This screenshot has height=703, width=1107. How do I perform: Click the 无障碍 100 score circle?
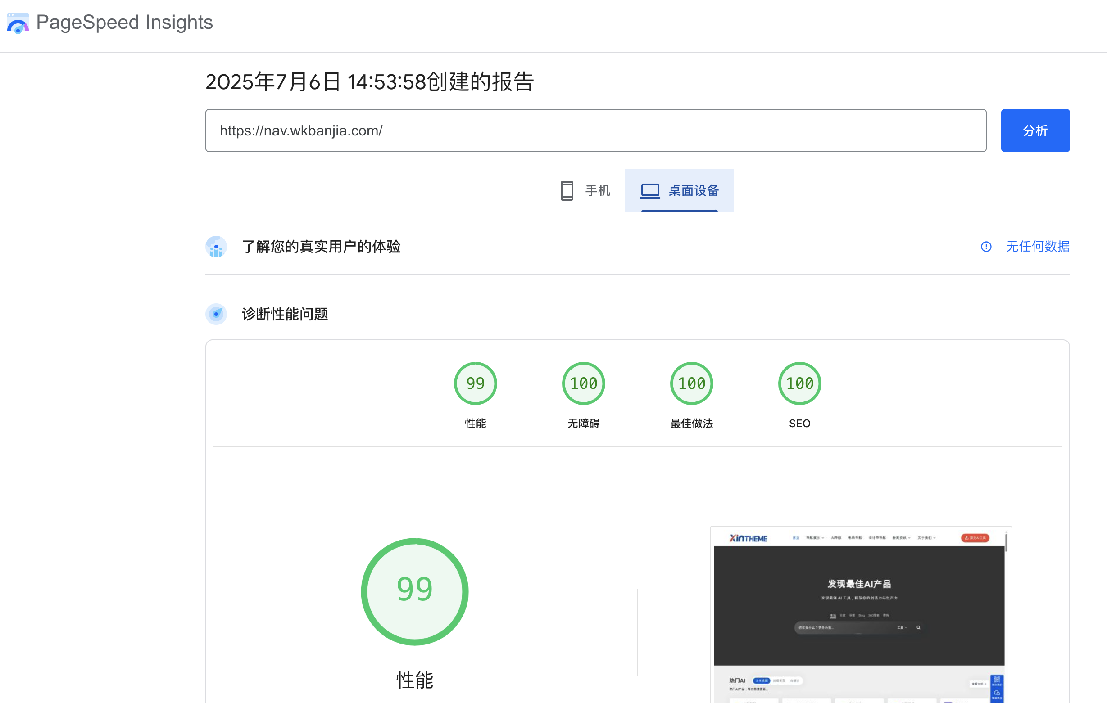583,383
